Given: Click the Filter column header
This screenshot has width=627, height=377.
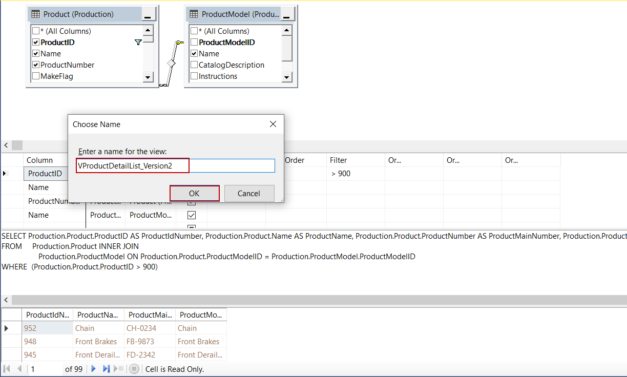Looking at the screenshot, I should pyautogui.click(x=356, y=160).
